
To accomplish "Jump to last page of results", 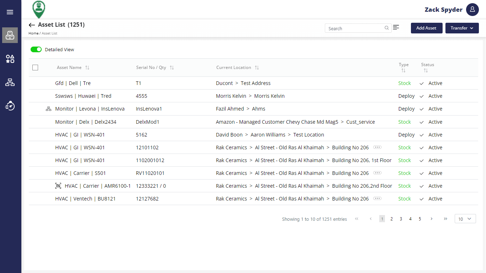I will click(445, 219).
